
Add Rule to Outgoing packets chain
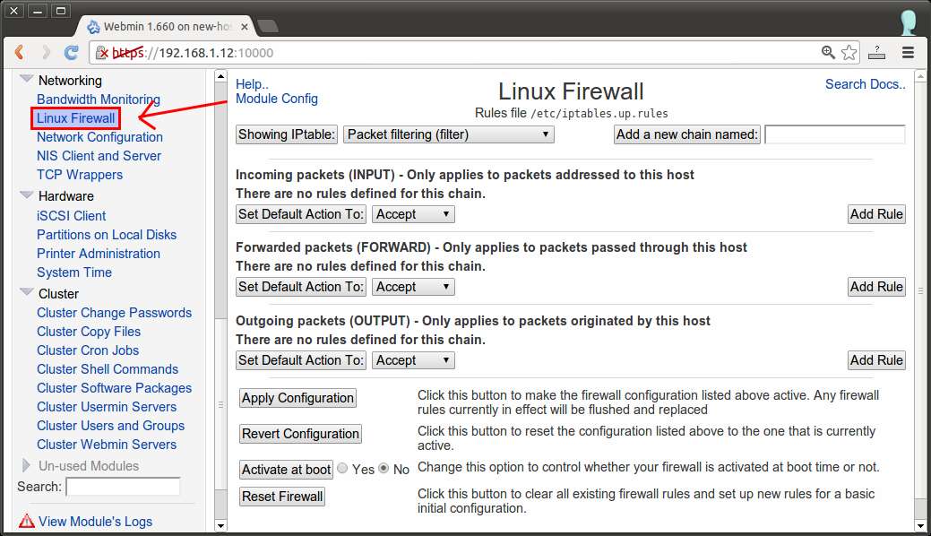click(876, 360)
